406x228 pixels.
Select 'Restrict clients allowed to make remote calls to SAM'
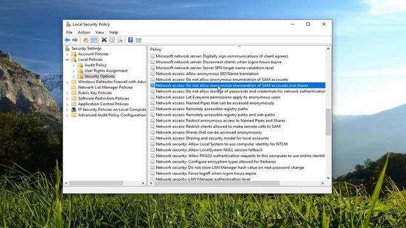point(218,127)
